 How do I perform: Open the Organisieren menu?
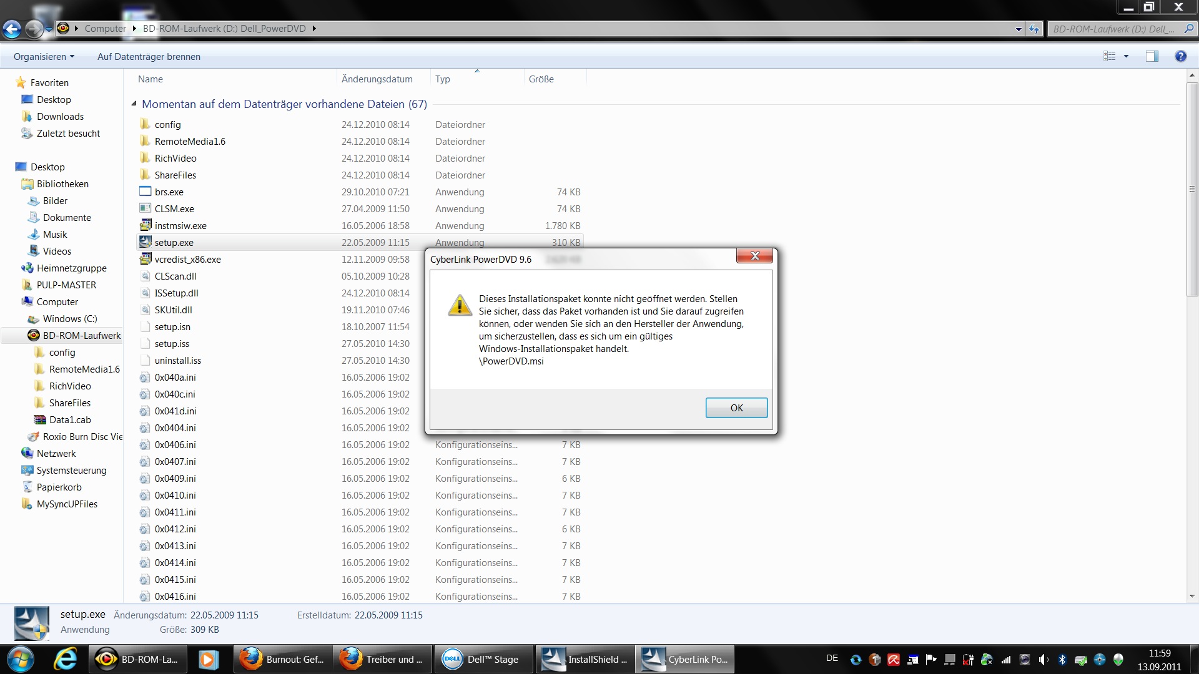pos(44,56)
